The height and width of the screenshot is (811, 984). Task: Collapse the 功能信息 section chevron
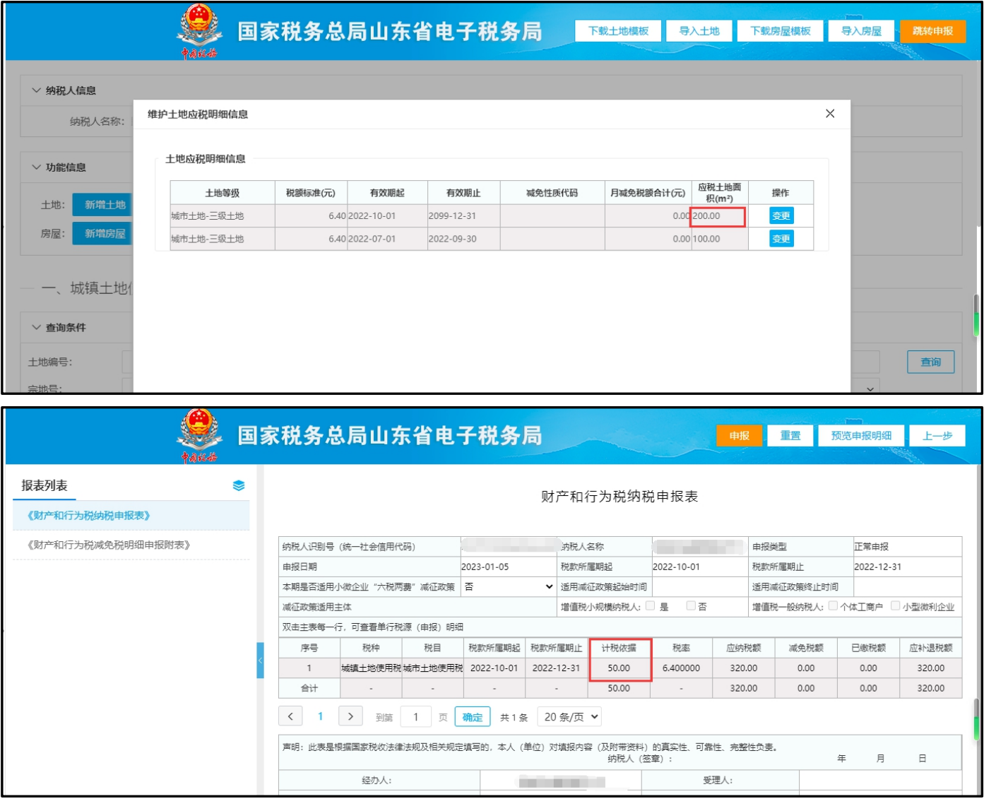[37, 167]
